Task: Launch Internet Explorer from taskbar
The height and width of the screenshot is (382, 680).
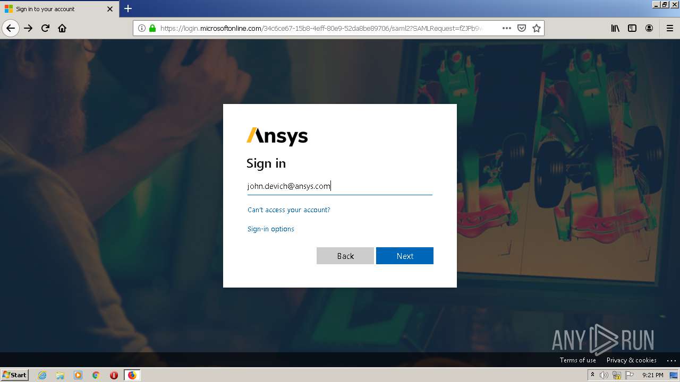Action: point(42,375)
